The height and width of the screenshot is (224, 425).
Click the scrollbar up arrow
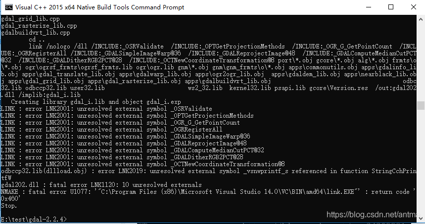[x=421, y=18]
